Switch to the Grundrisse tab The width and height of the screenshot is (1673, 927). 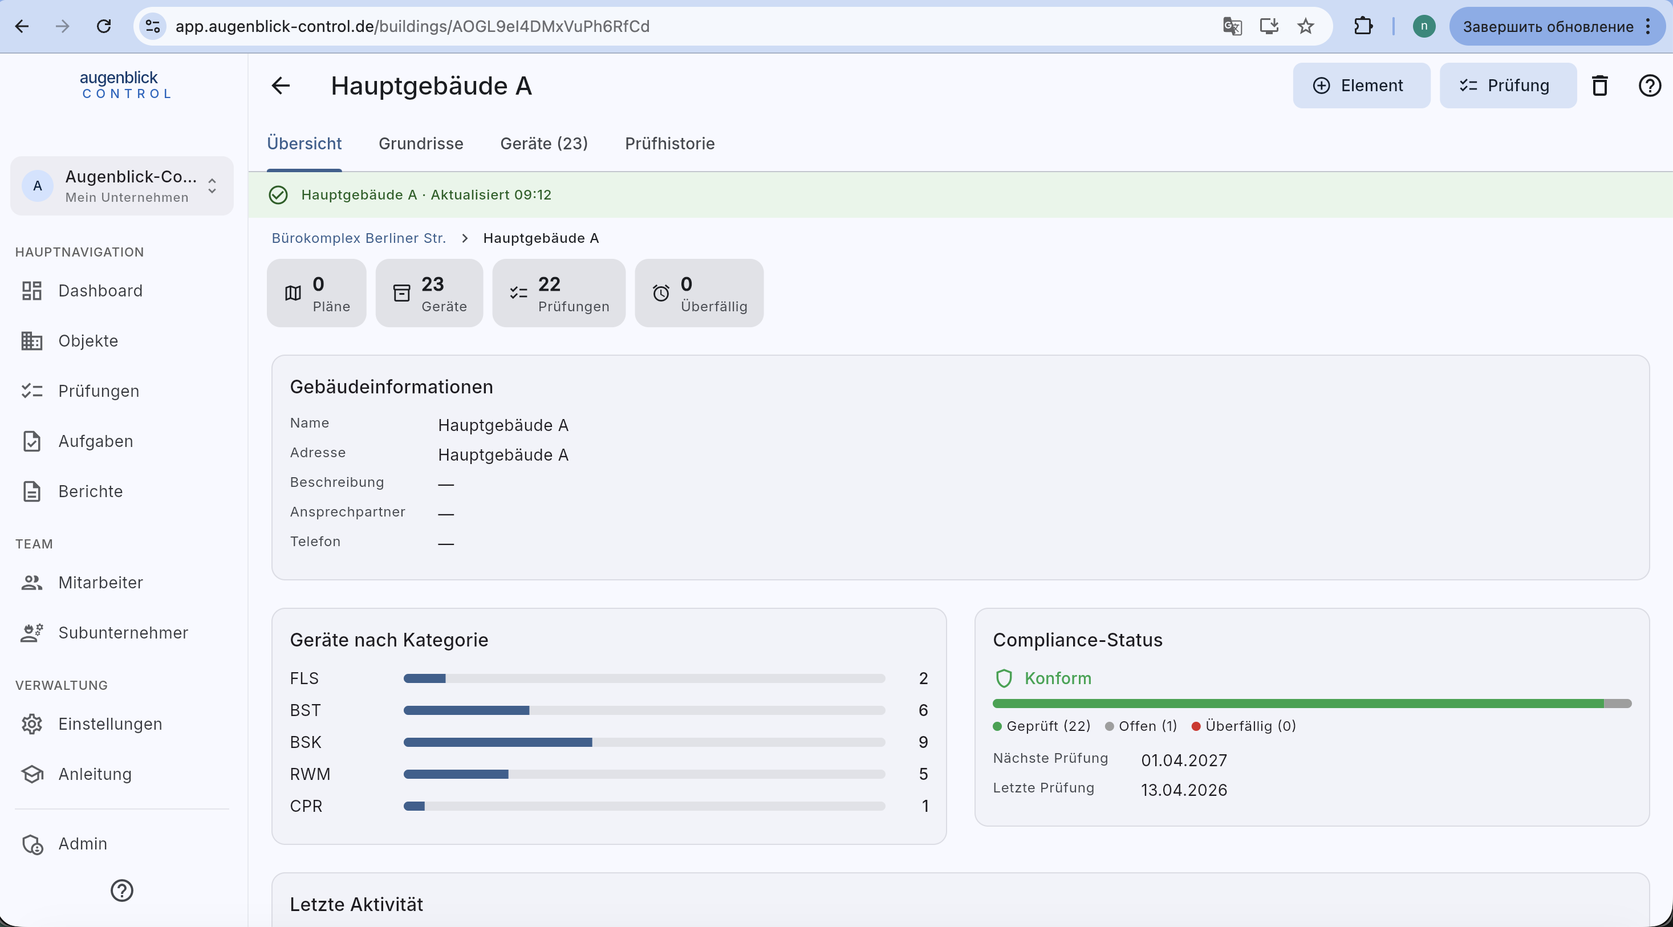[421, 144]
